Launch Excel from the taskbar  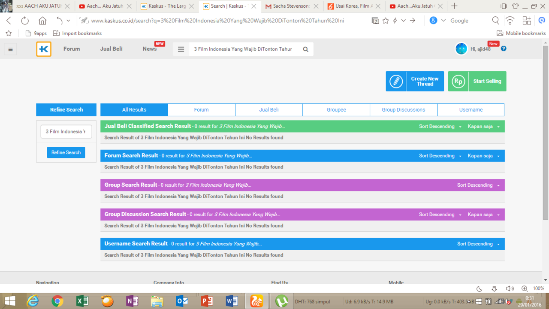[82, 301]
